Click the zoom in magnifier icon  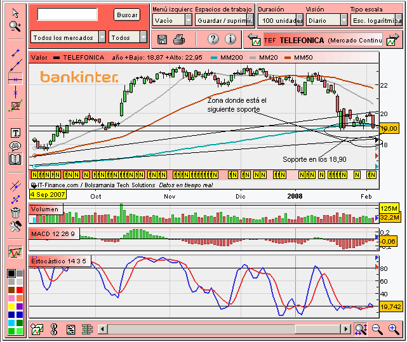394,329
